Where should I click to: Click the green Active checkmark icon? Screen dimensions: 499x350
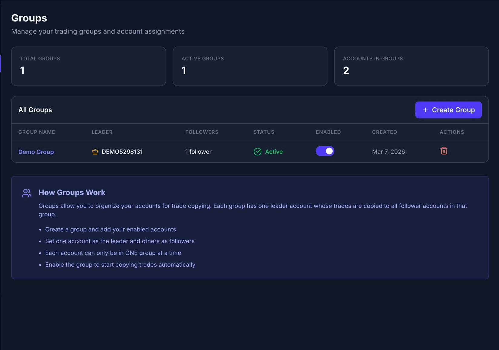[x=257, y=151]
